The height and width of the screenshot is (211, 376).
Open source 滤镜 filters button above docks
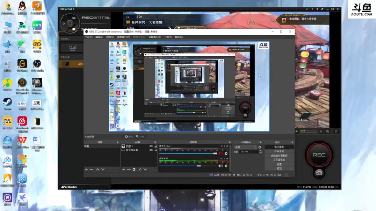tap(140, 136)
